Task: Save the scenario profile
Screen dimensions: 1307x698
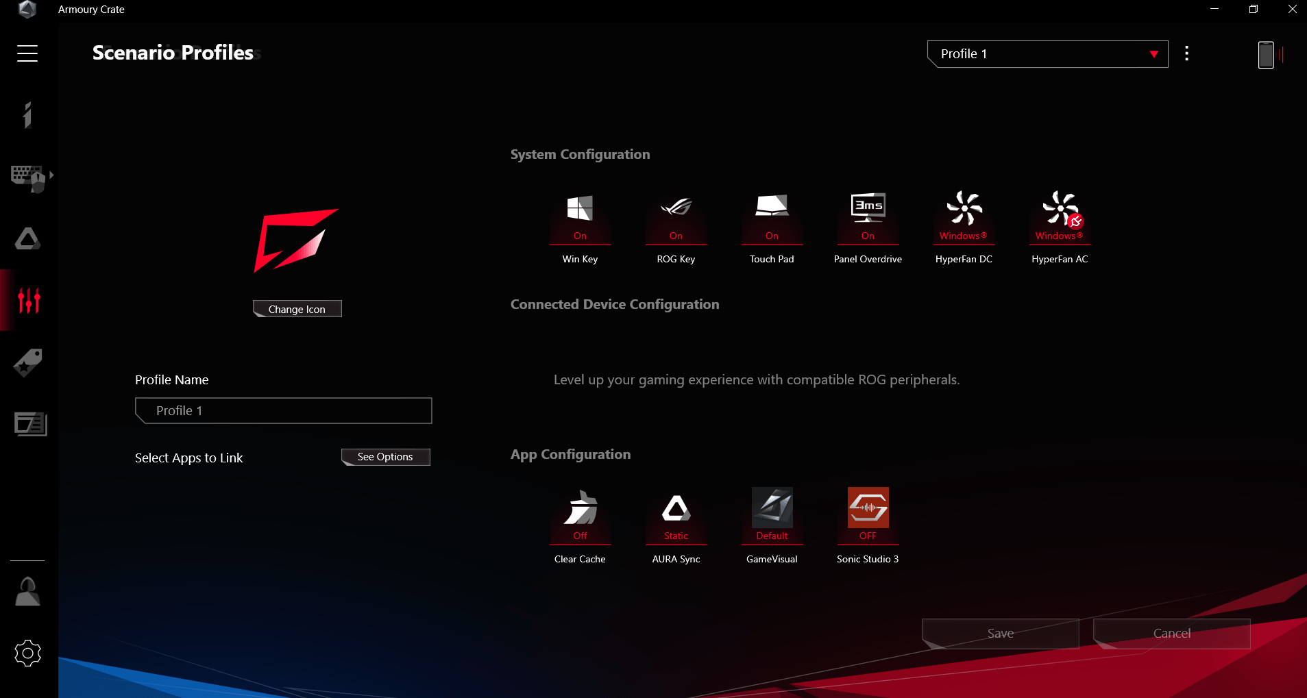Action: coord(1001,634)
